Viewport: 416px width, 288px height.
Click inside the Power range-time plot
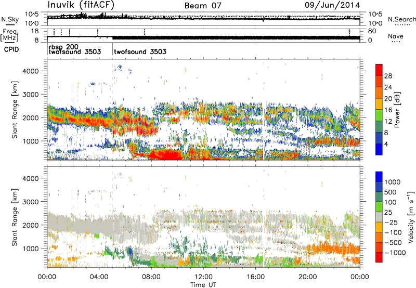click(203, 110)
